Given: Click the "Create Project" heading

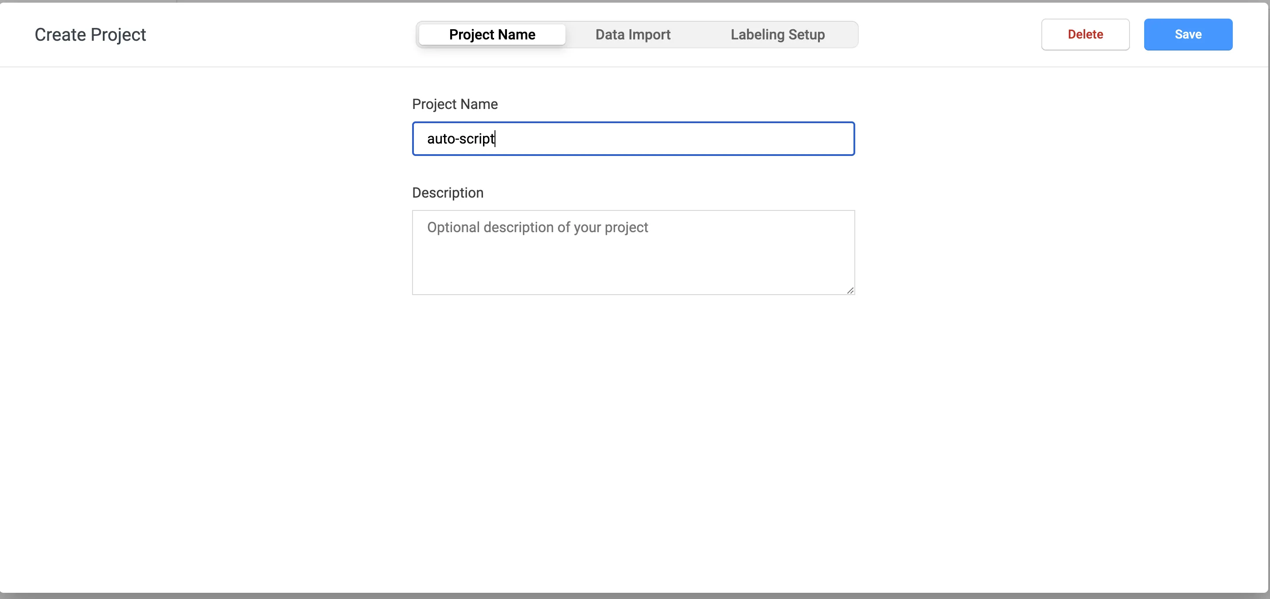Looking at the screenshot, I should [x=90, y=35].
